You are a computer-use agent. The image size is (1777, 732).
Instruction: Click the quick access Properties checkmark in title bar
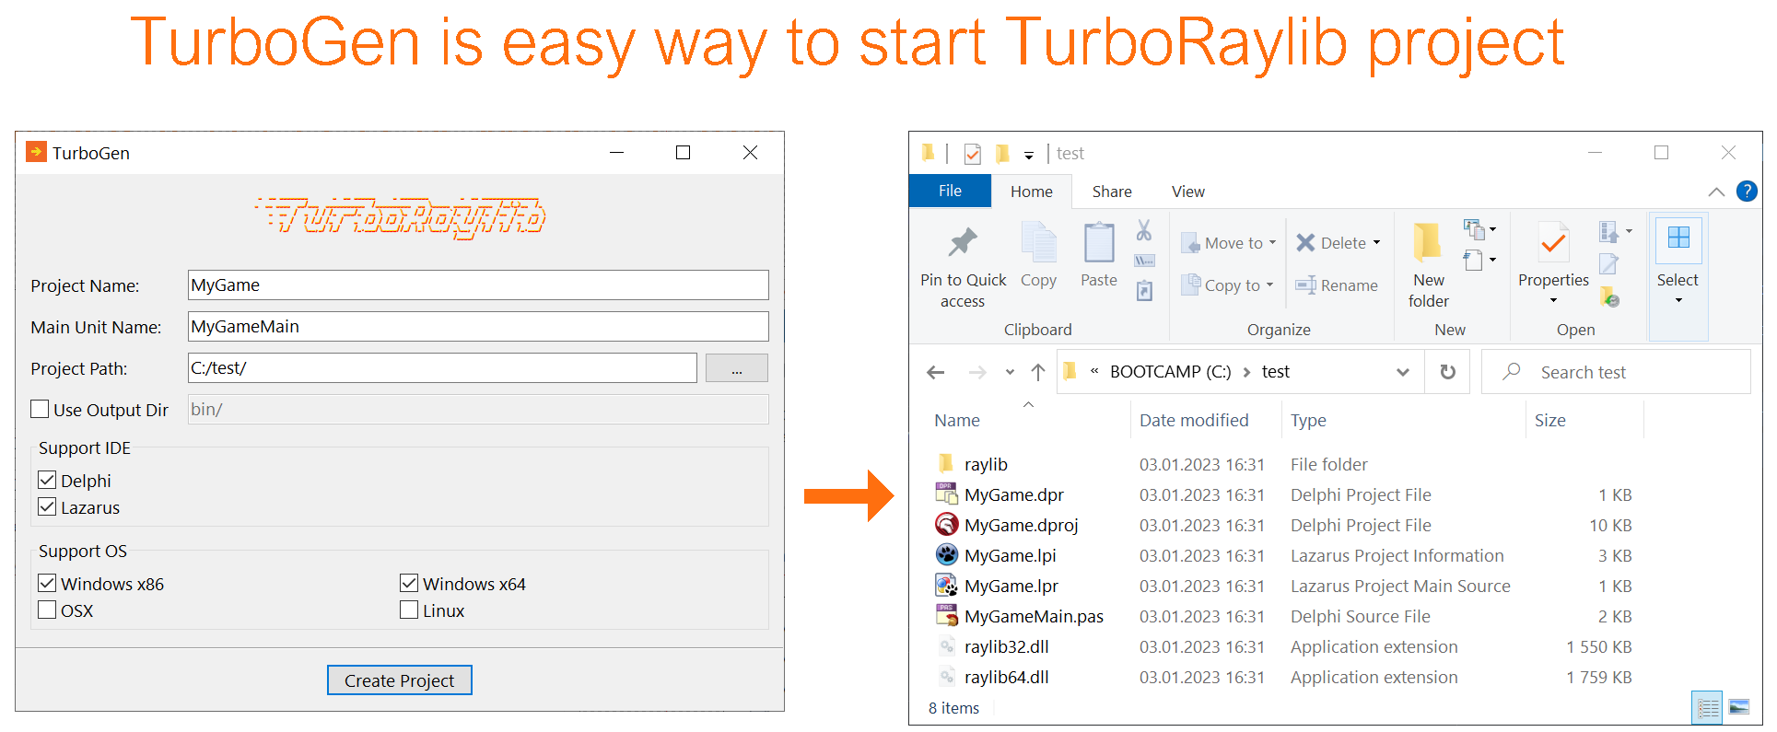click(972, 154)
